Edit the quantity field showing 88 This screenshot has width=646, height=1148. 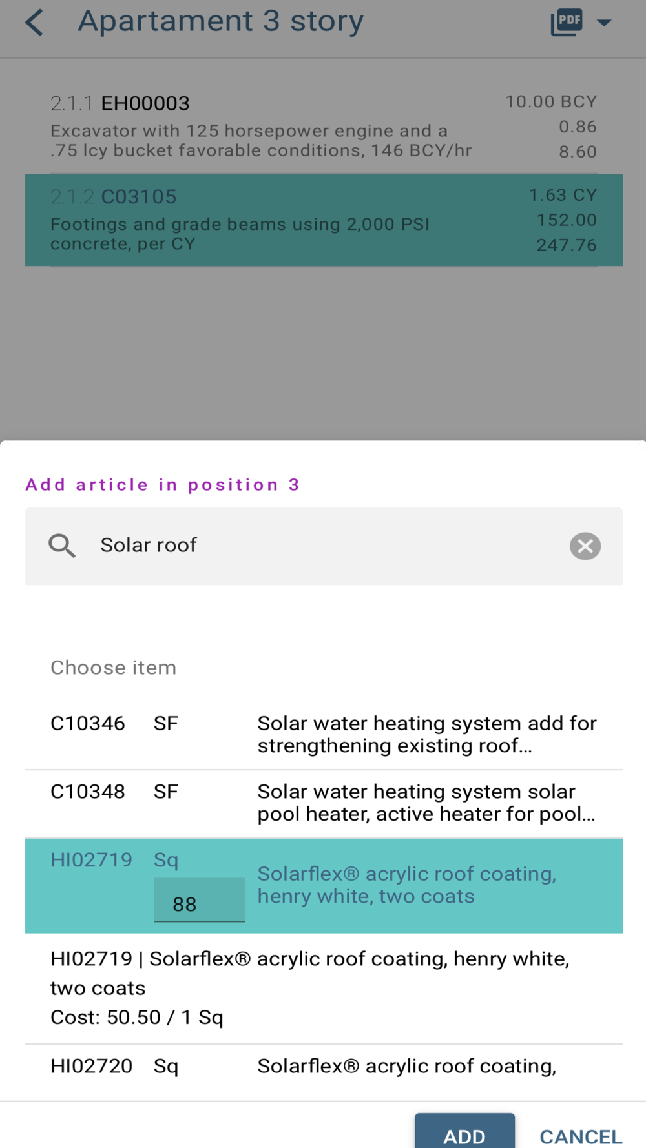pos(199,903)
